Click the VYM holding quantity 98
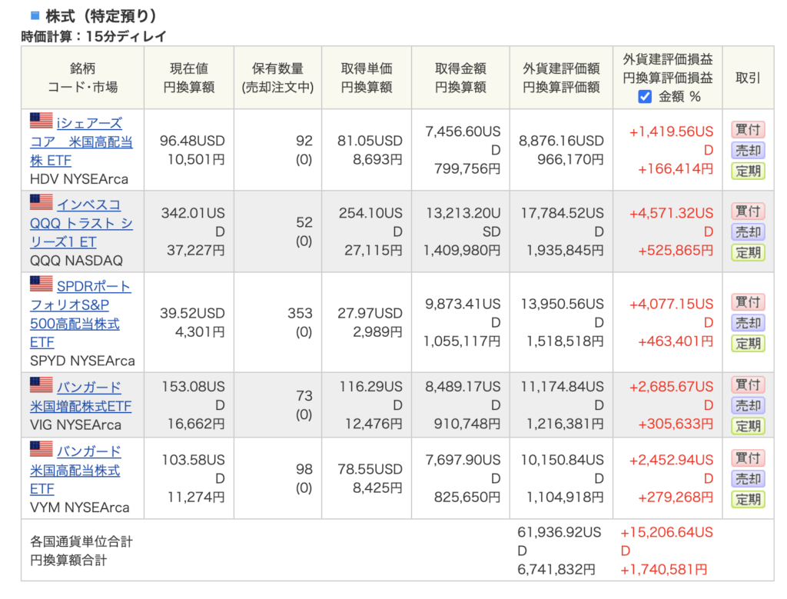 (x=304, y=470)
